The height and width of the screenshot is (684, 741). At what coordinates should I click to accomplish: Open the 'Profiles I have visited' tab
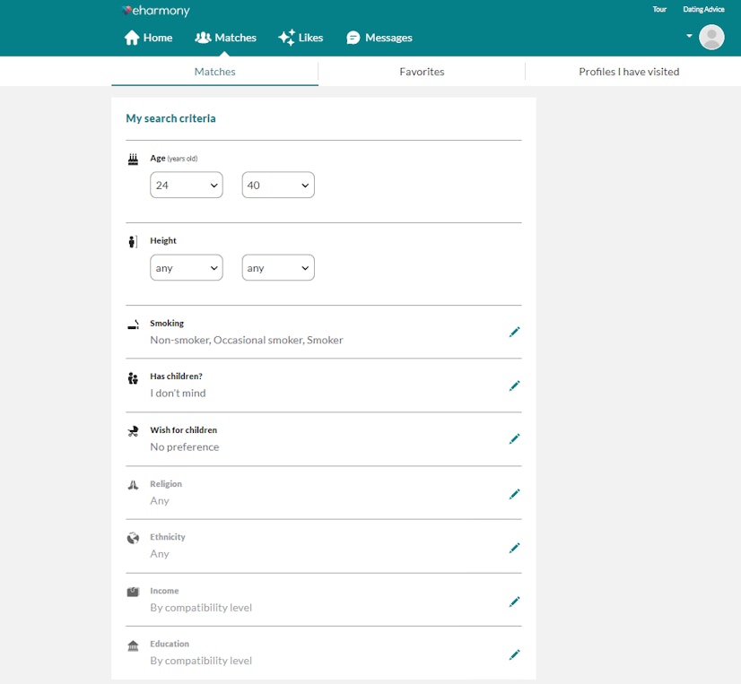tap(628, 72)
